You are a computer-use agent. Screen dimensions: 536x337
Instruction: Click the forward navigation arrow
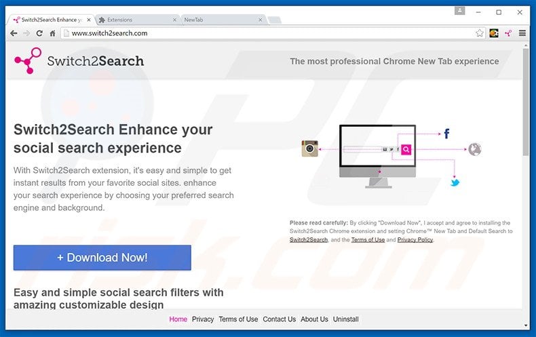click(26, 33)
